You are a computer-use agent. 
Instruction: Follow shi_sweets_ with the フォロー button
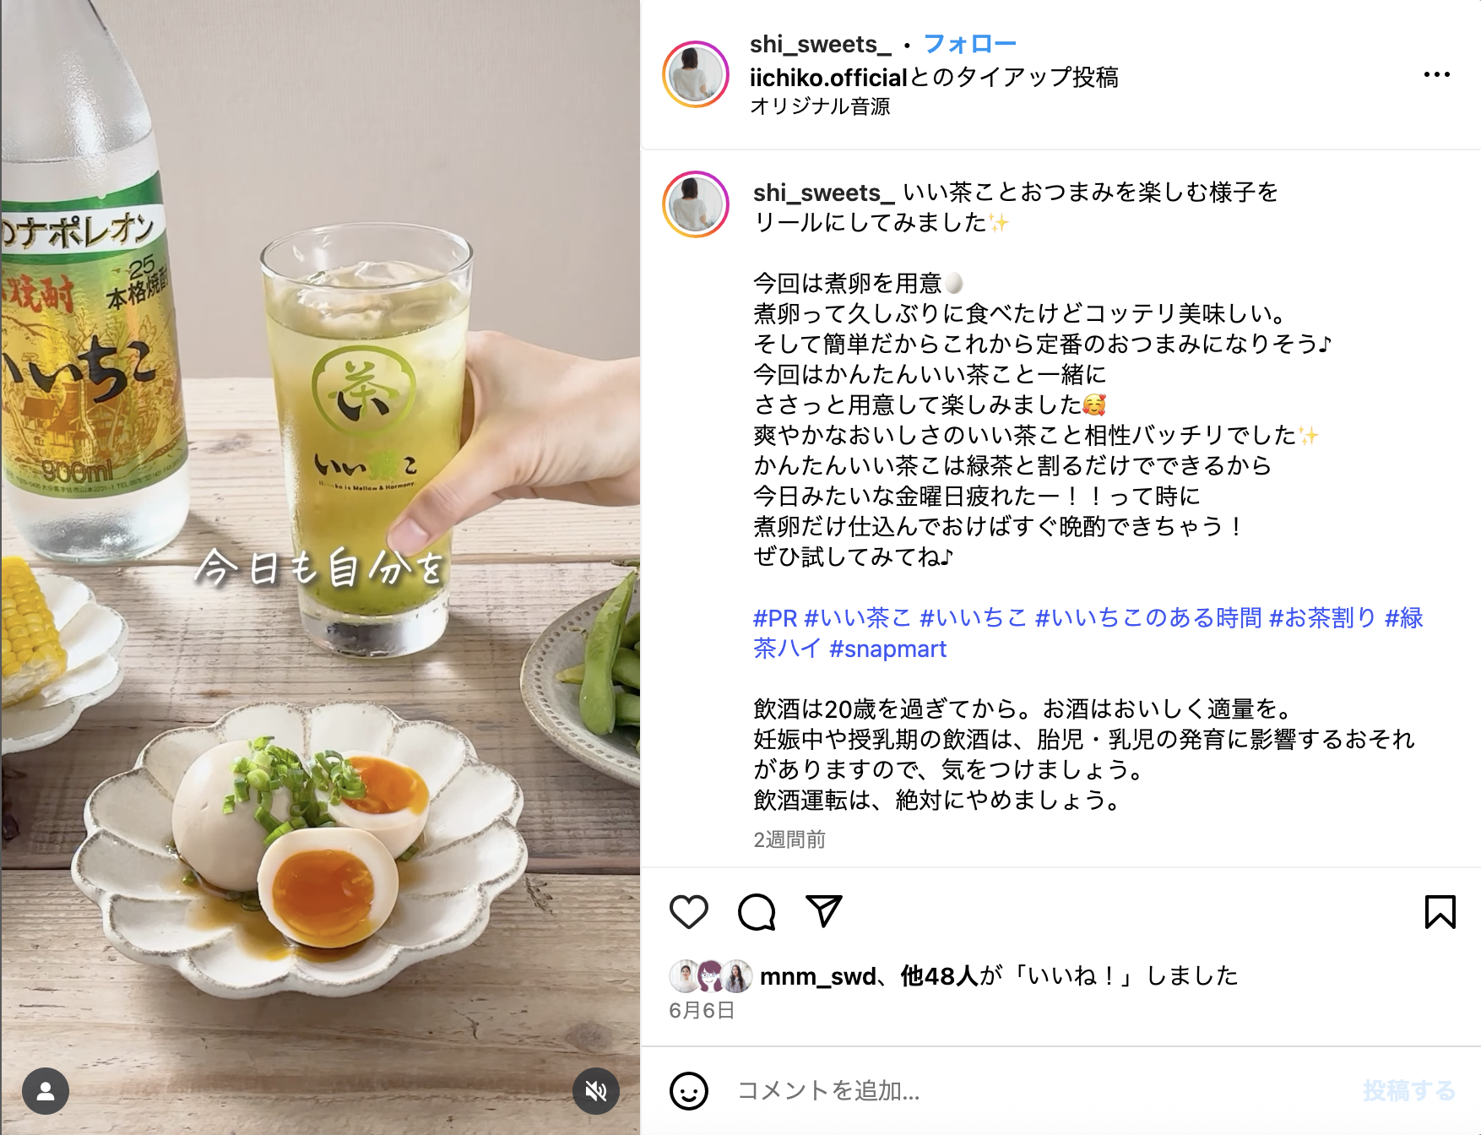pos(969,44)
